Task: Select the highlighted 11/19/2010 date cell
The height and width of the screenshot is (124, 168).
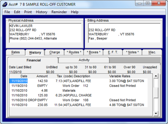Action: coord(19,81)
